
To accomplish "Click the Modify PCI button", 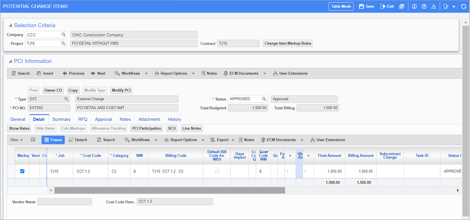I will [x=122, y=90].
